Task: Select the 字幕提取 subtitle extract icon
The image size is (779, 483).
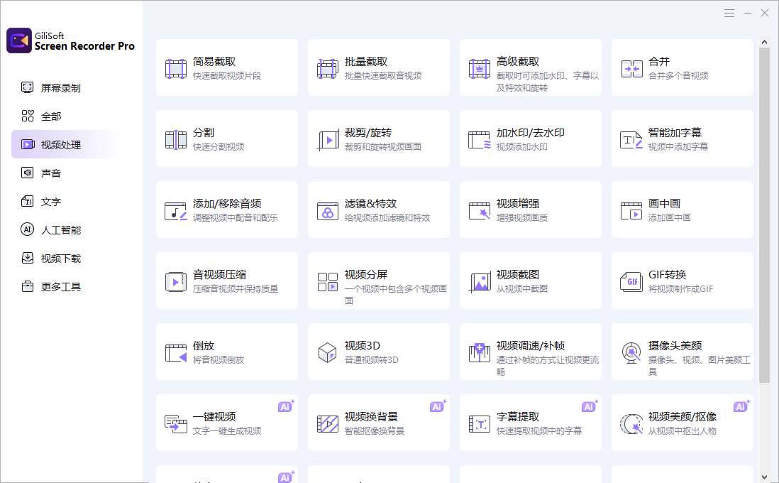Action: click(x=480, y=424)
